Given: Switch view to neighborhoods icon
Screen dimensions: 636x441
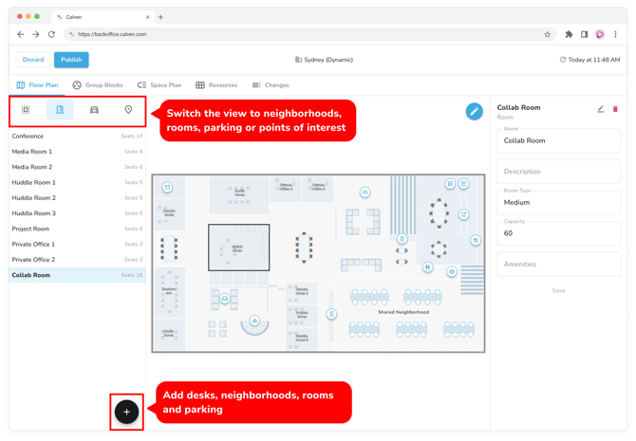Looking at the screenshot, I should [x=26, y=110].
